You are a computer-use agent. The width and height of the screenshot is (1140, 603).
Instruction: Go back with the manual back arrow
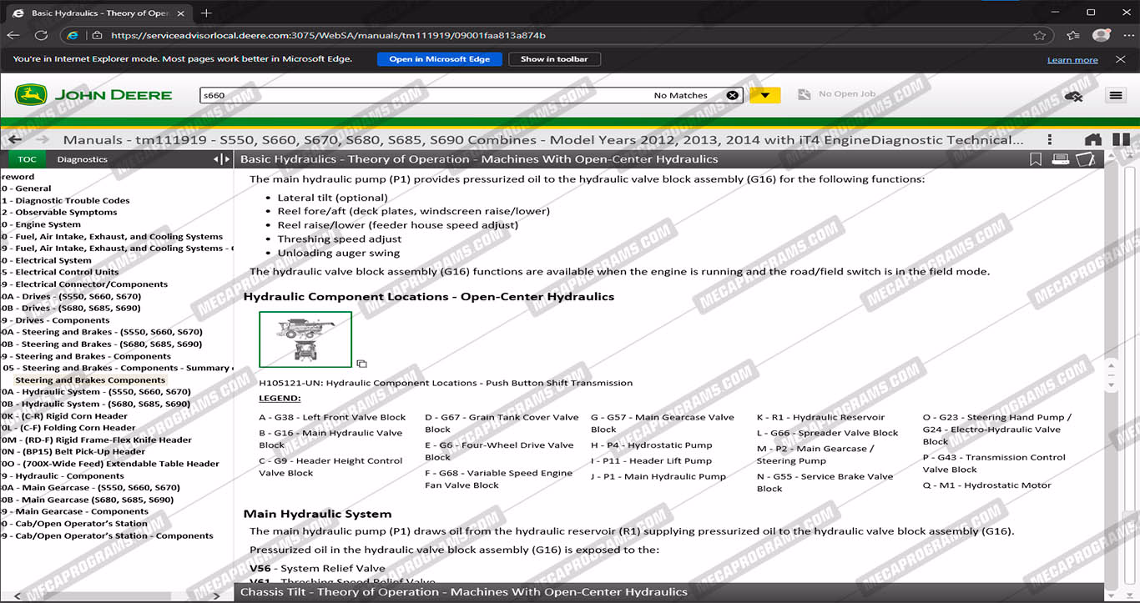pos(13,140)
